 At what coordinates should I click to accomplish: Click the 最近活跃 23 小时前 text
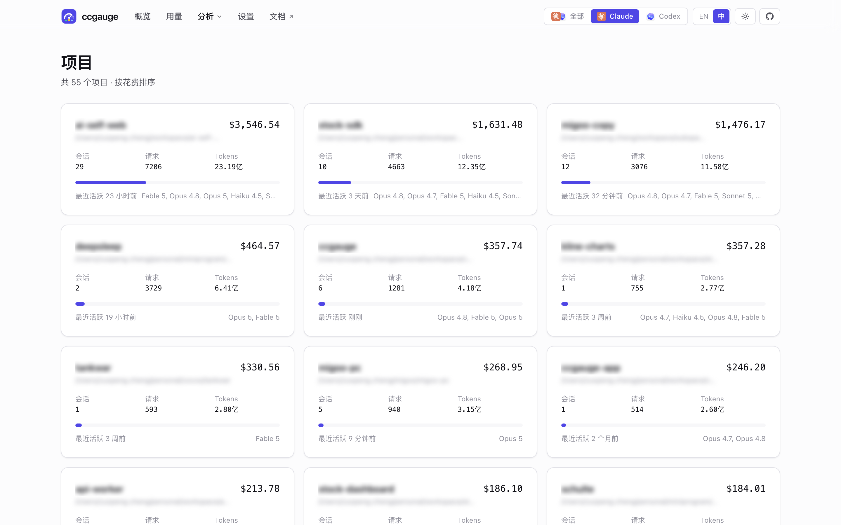106,196
